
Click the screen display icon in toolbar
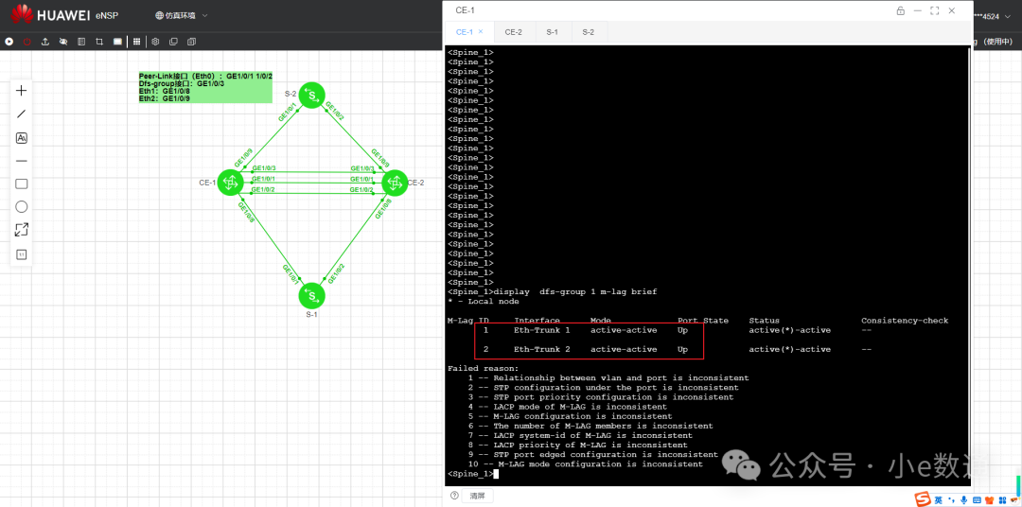117,41
